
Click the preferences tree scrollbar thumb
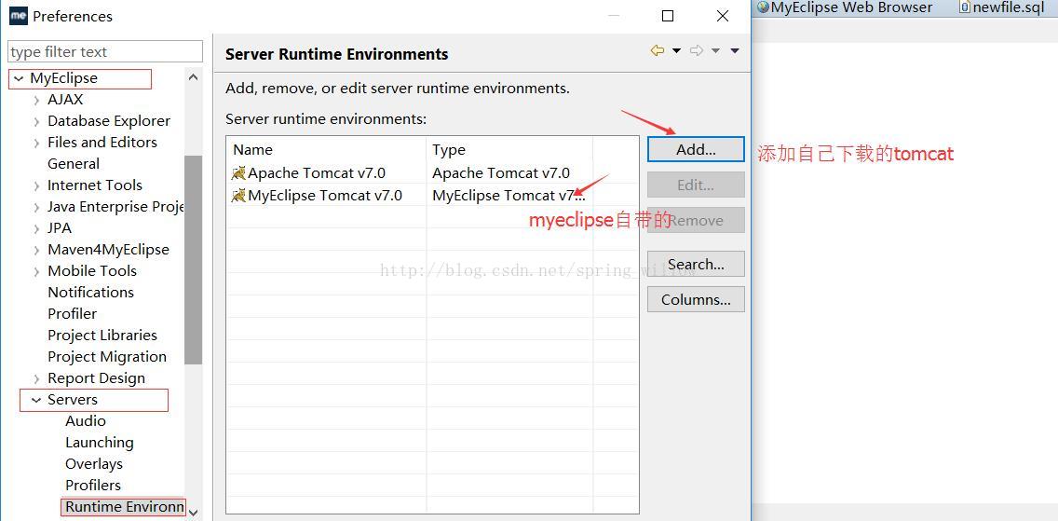(193, 260)
